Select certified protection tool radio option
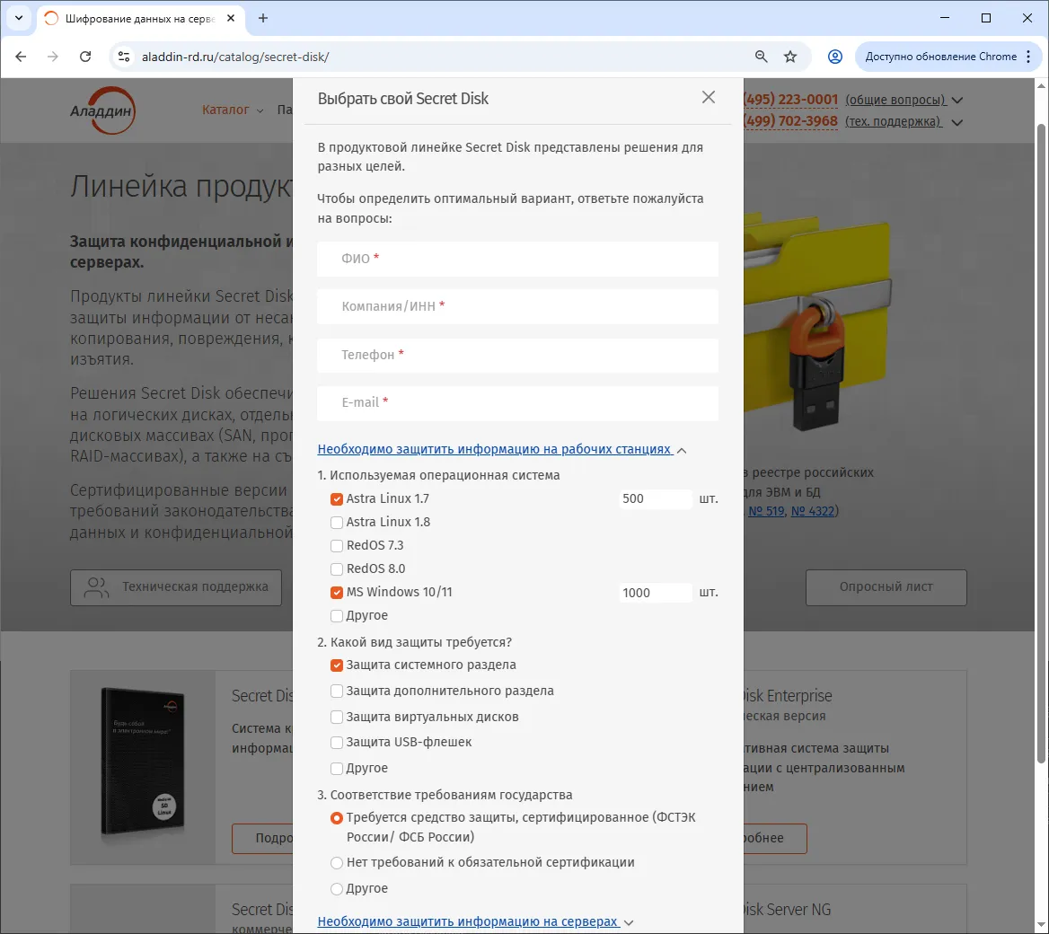 337,818
